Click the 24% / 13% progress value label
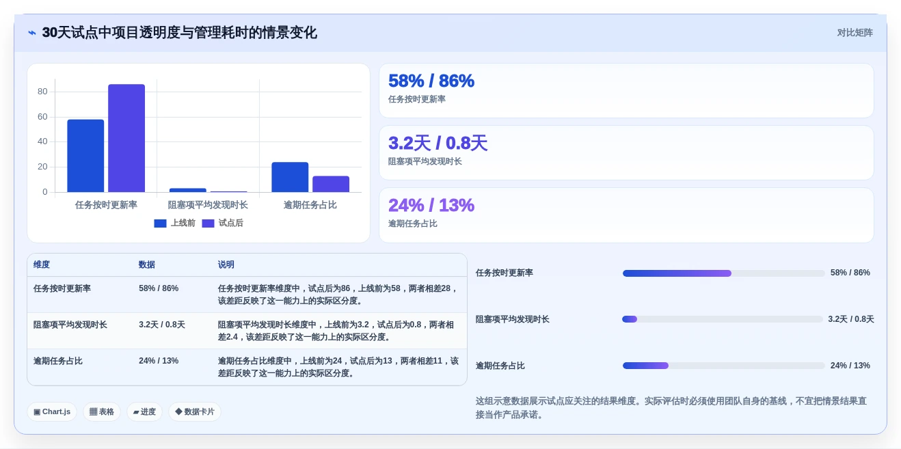The height and width of the screenshot is (449, 901). pyautogui.click(x=850, y=366)
